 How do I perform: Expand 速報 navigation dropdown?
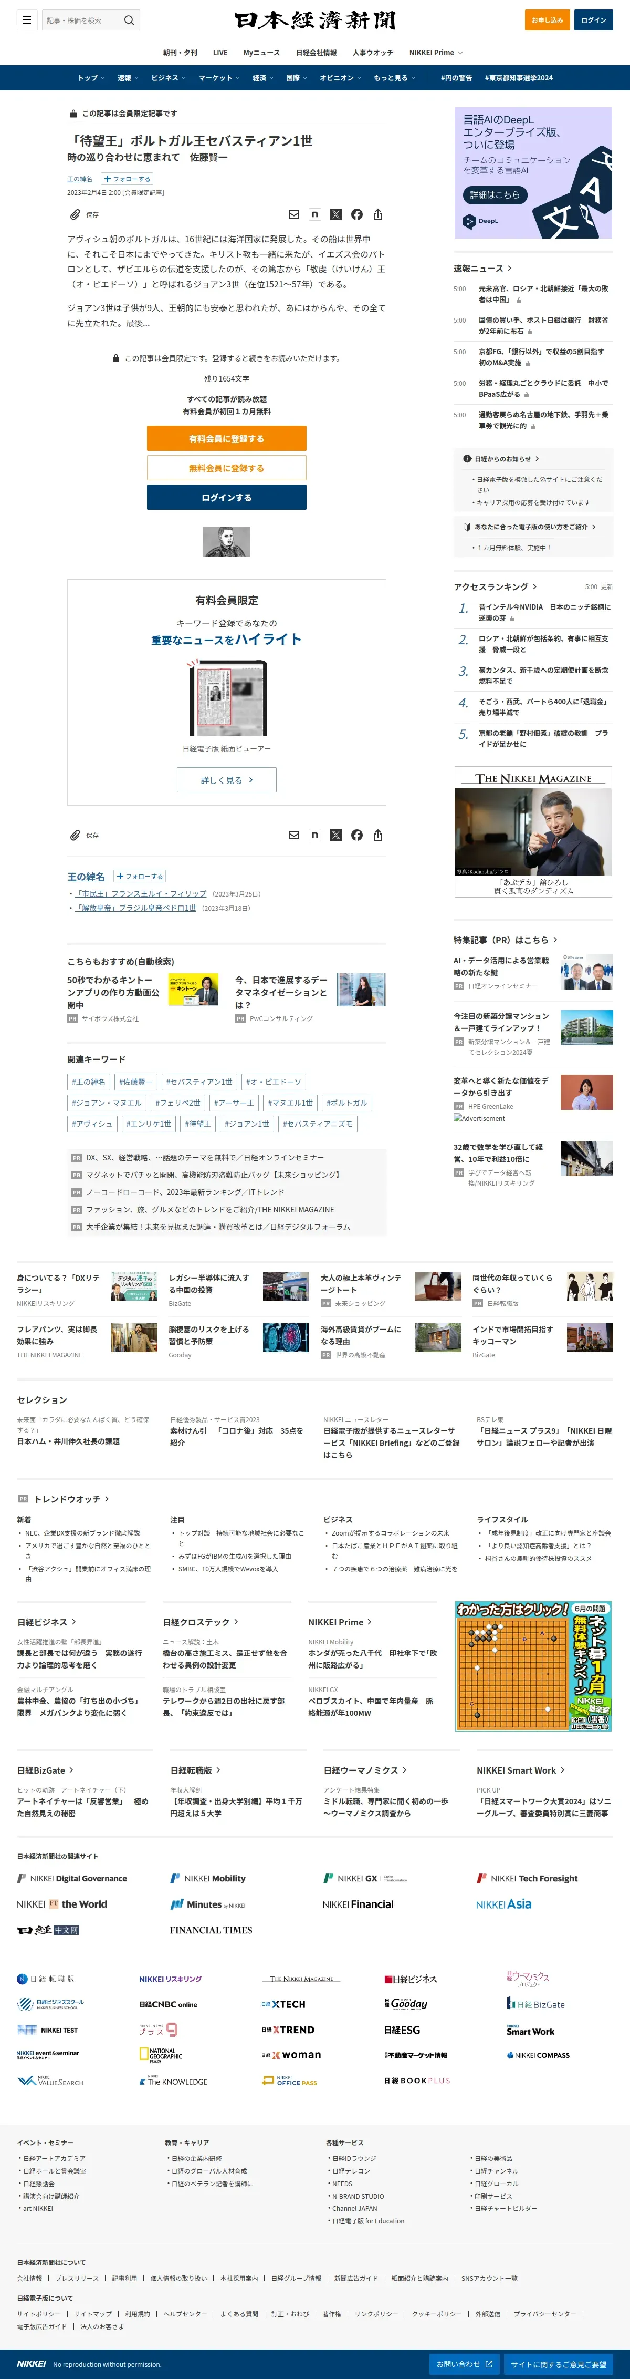pyautogui.click(x=127, y=78)
